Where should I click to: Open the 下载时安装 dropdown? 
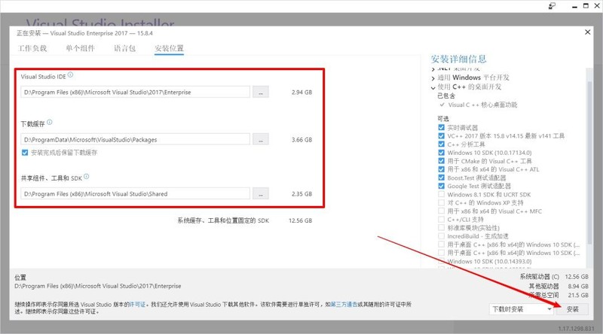tap(522, 309)
